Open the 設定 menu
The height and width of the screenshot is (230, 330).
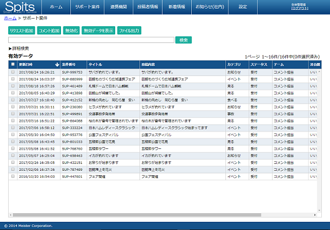pyautogui.click(x=243, y=7)
